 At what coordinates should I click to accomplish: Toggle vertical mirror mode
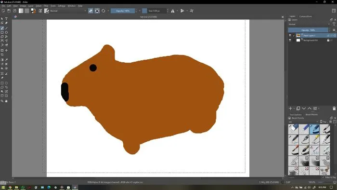tap(182, 11)
